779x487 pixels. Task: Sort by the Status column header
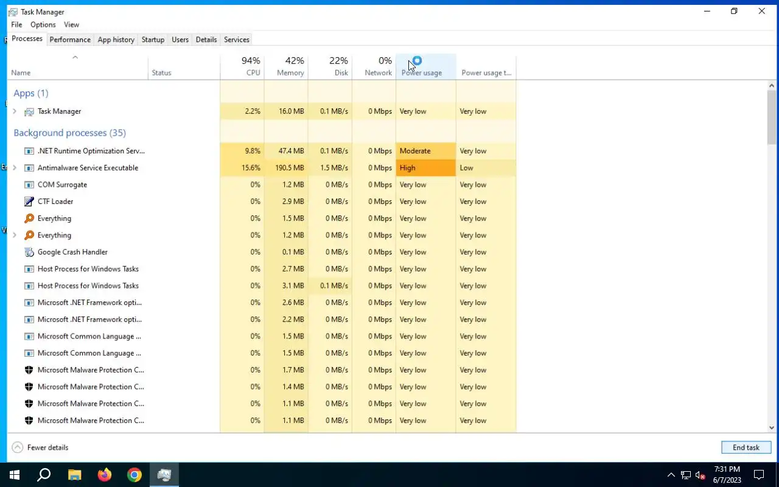(184, 66)
